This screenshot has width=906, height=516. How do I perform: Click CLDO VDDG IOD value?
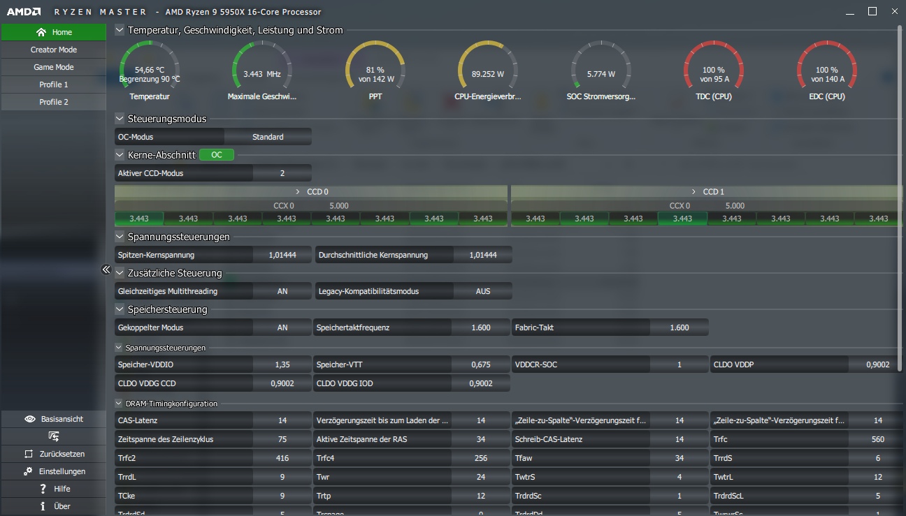[481, 383]
